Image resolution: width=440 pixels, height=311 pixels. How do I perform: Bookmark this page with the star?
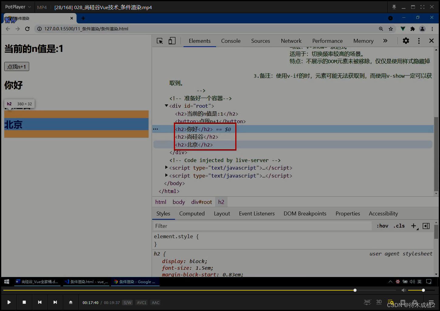click(x=391, y=29)
